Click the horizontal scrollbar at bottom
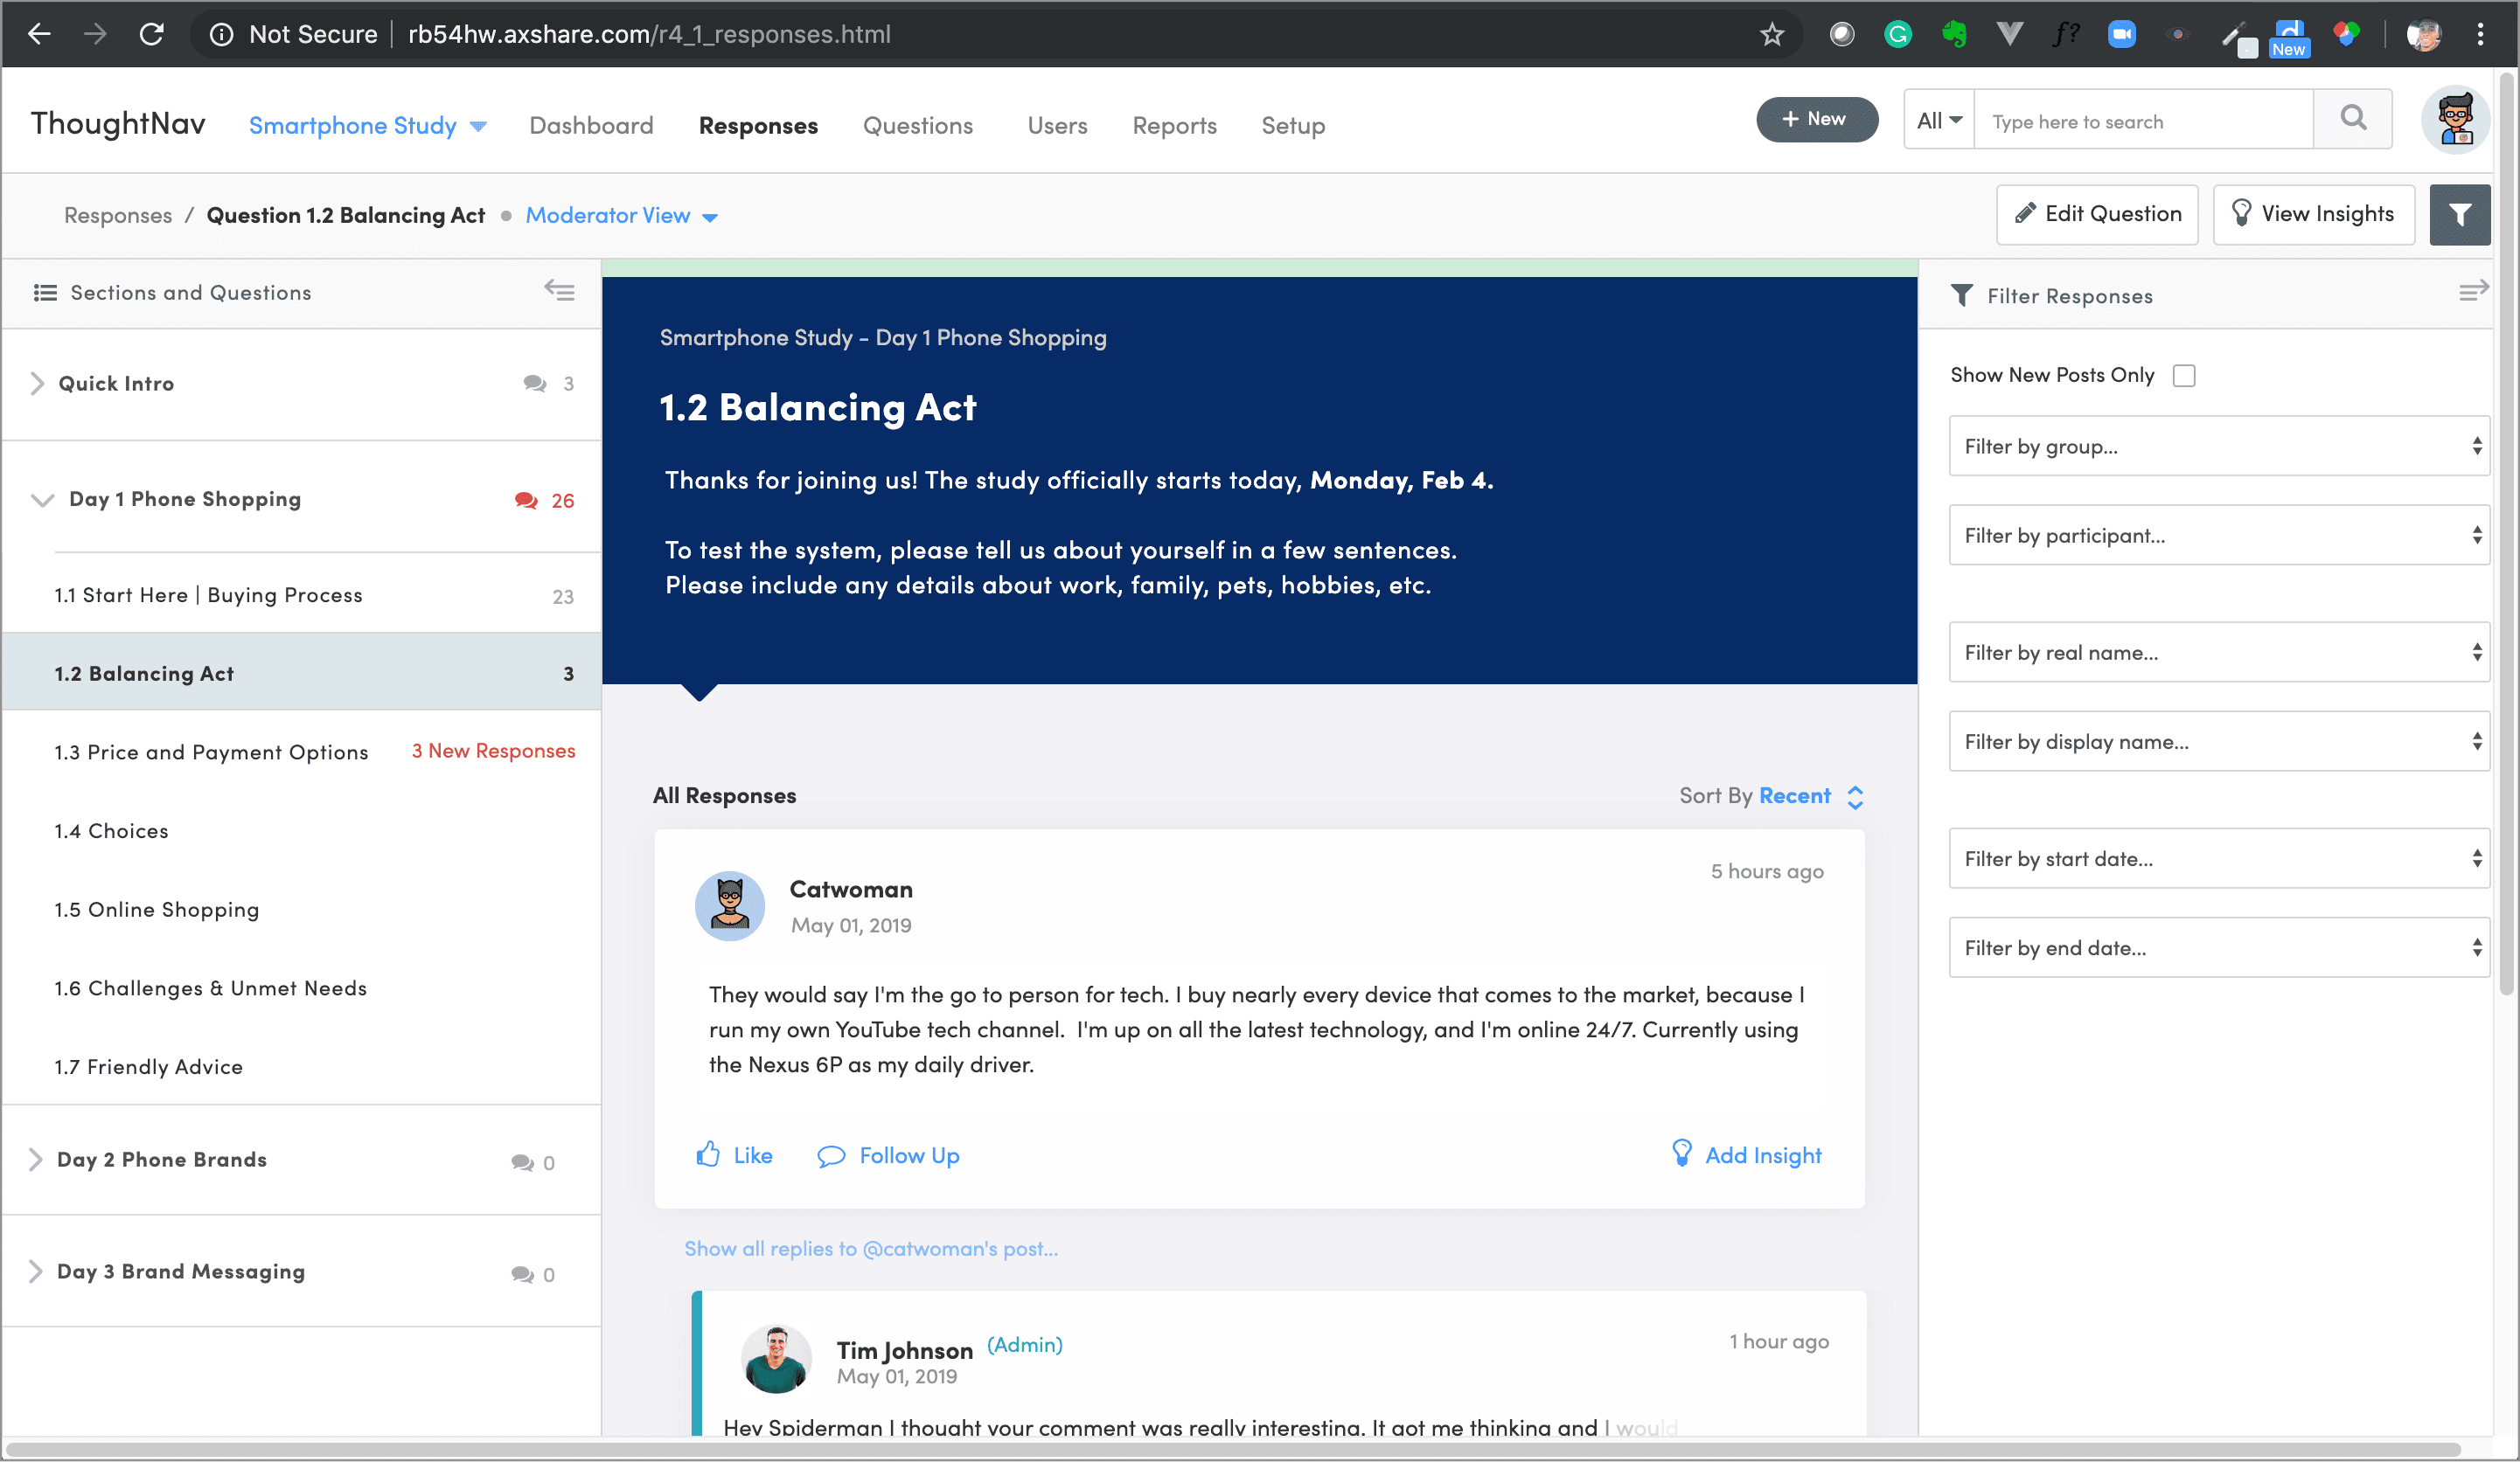This screenshot has width=2520, height=1462. click(1232, 1449)
